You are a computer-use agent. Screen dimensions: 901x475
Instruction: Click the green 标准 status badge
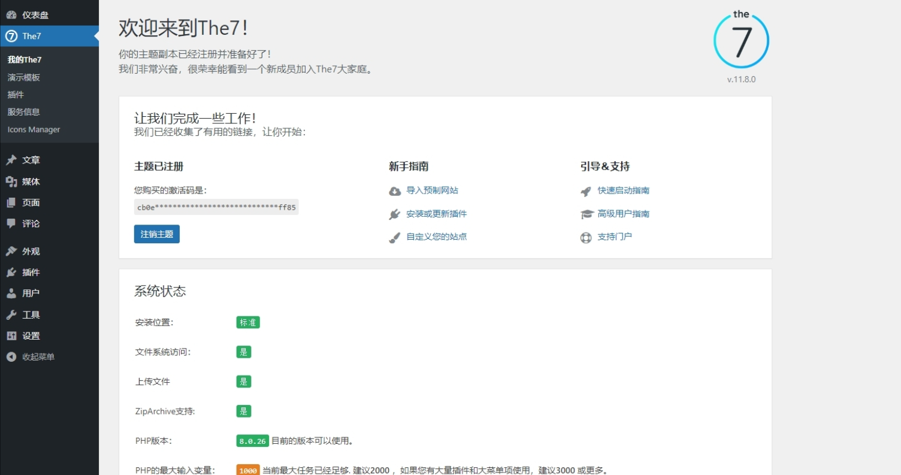pos(248,322)
